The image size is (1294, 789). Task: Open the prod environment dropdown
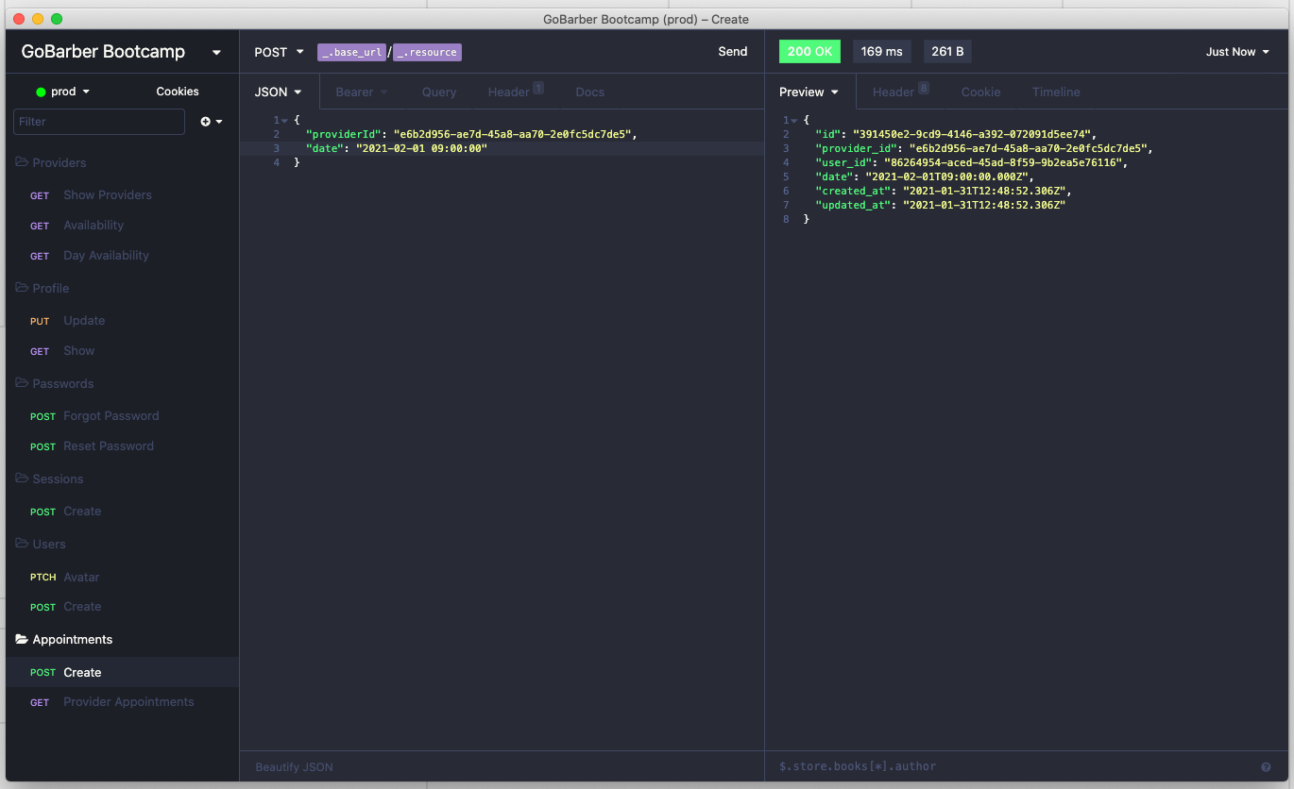(63, 92)
